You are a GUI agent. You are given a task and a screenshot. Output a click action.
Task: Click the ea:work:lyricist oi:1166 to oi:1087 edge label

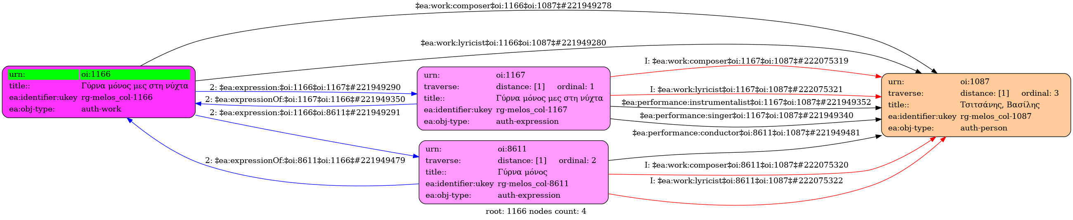(513, 43)
